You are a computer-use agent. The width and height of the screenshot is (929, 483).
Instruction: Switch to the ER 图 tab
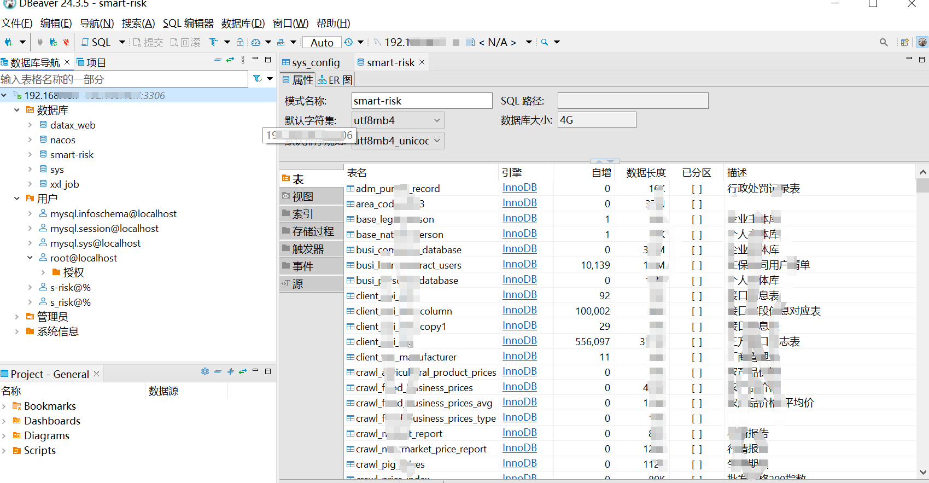[335, 80]
